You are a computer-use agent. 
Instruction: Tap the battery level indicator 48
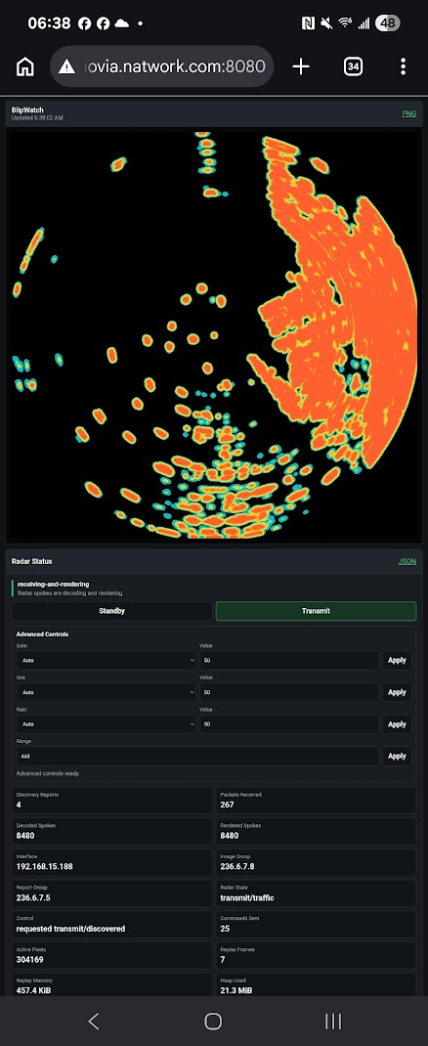387,23
